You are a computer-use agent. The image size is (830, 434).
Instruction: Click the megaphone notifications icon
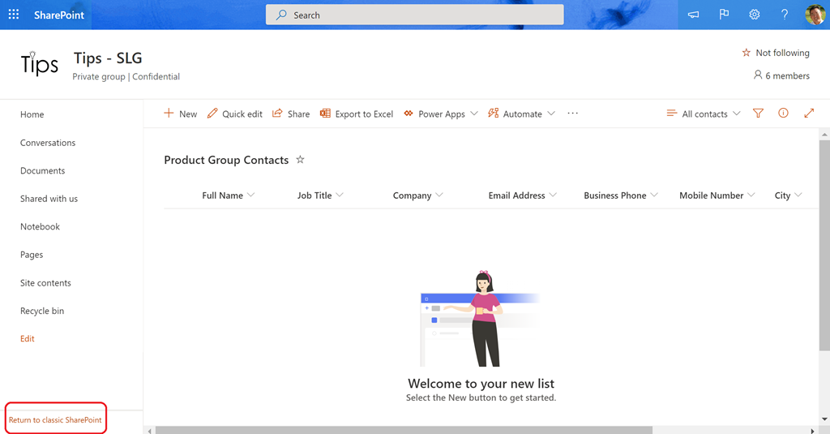[693, 15]
